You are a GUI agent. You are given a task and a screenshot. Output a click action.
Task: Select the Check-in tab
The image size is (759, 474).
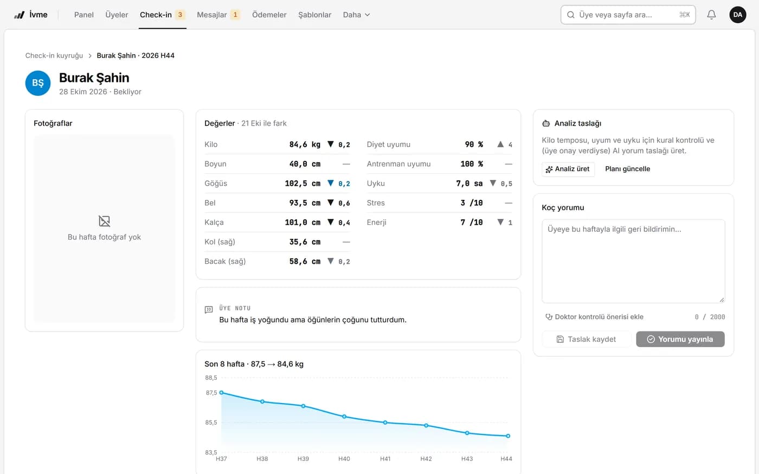(x=162, y=15)
